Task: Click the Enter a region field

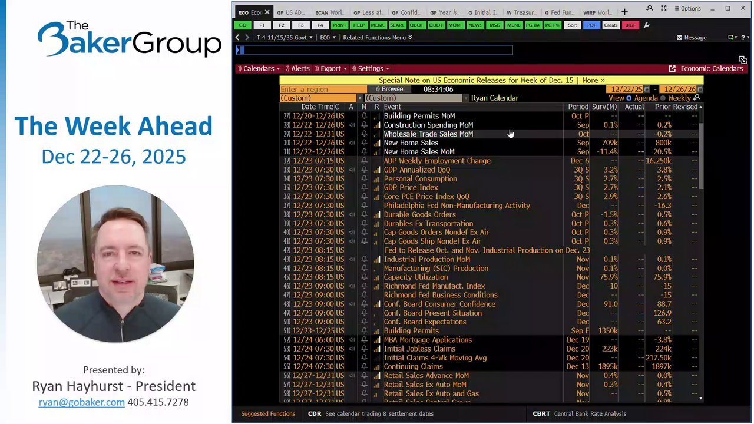Action: click(x=323, y=90)
